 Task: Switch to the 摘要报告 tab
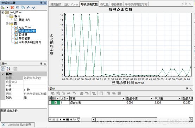pos(56,4)
